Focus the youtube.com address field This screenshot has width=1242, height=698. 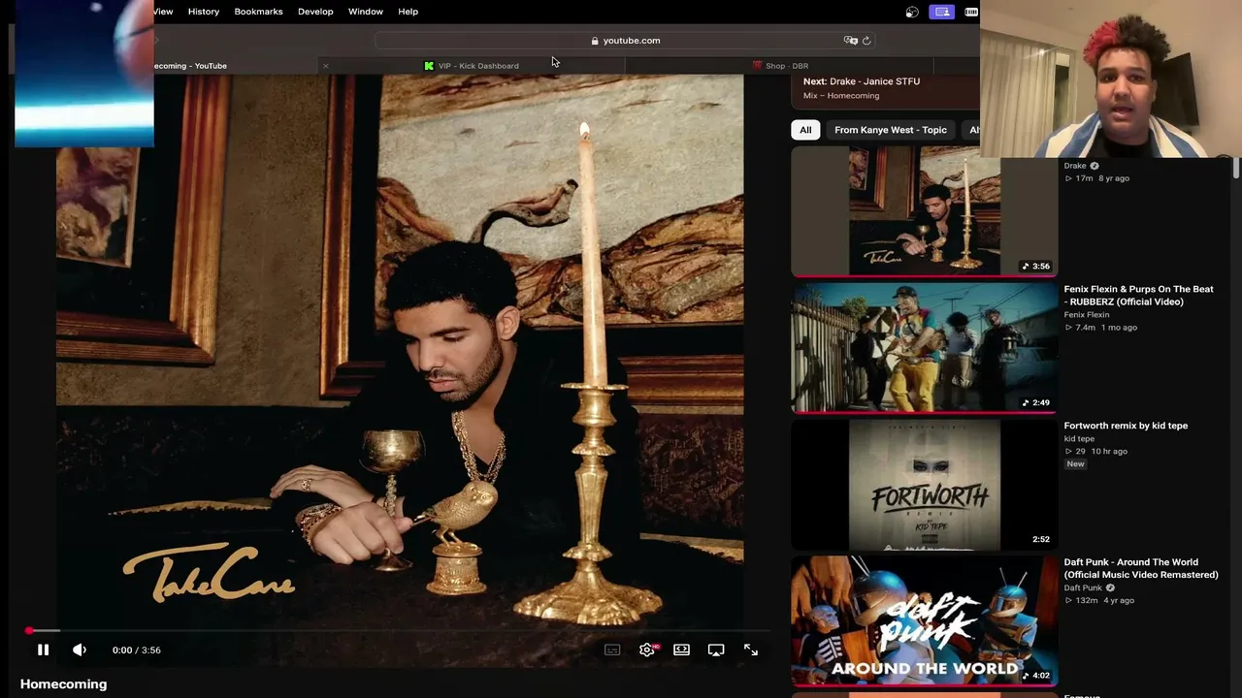tap(626, 41)
